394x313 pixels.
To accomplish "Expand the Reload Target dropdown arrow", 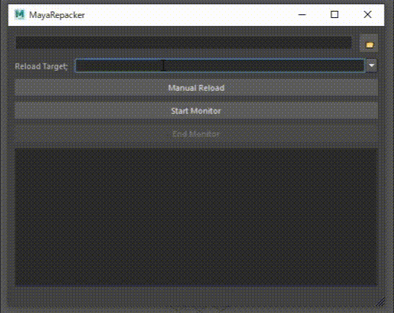I will pos(372,66).
